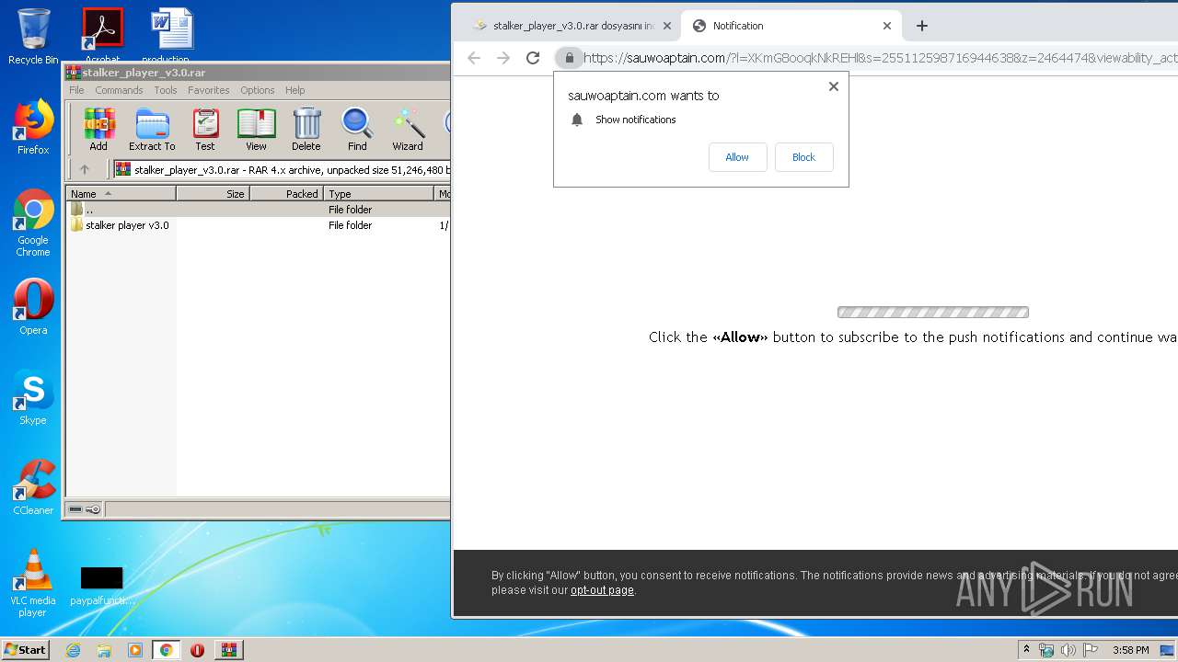Click the volume speaker tray icon
This screenshot has width=1178, height=662.
coord(1068,650)
